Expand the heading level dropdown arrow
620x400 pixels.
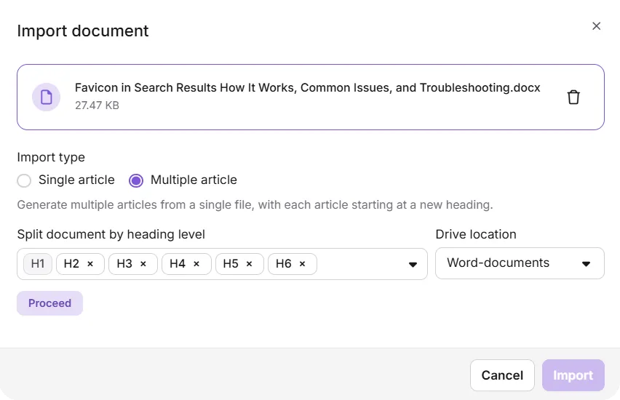pyautogui.click(x=413, y=265)
